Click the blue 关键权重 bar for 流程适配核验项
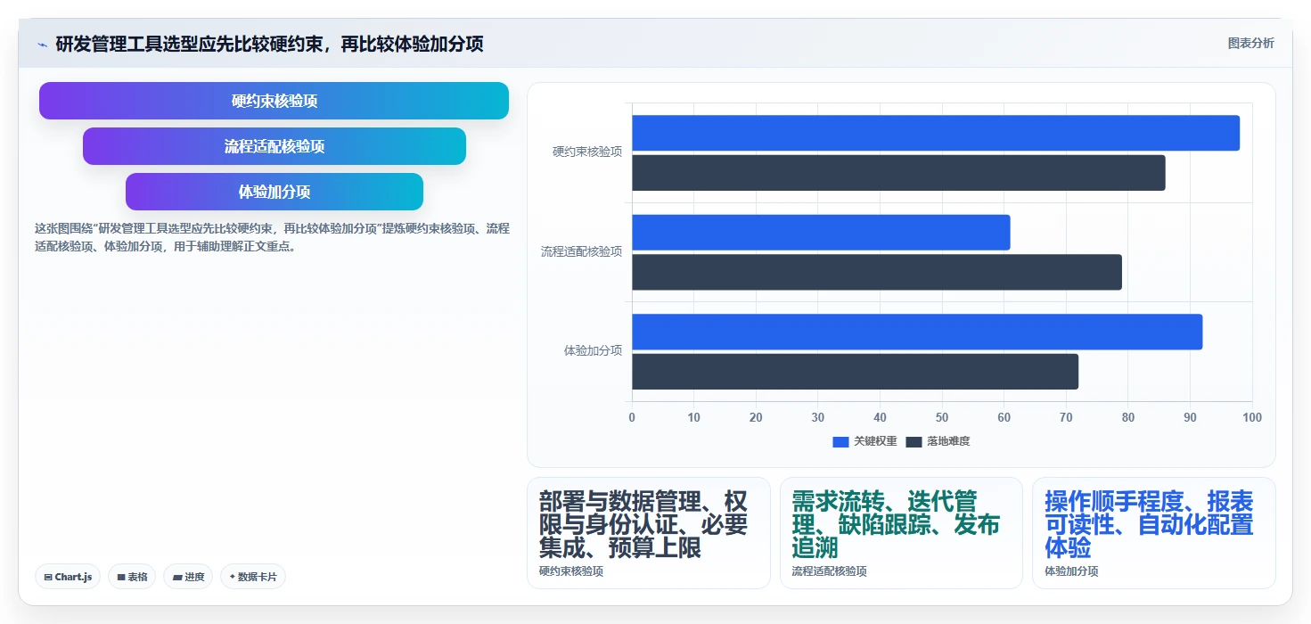Screen dimensions: 1311x624 tap(821, 232)
